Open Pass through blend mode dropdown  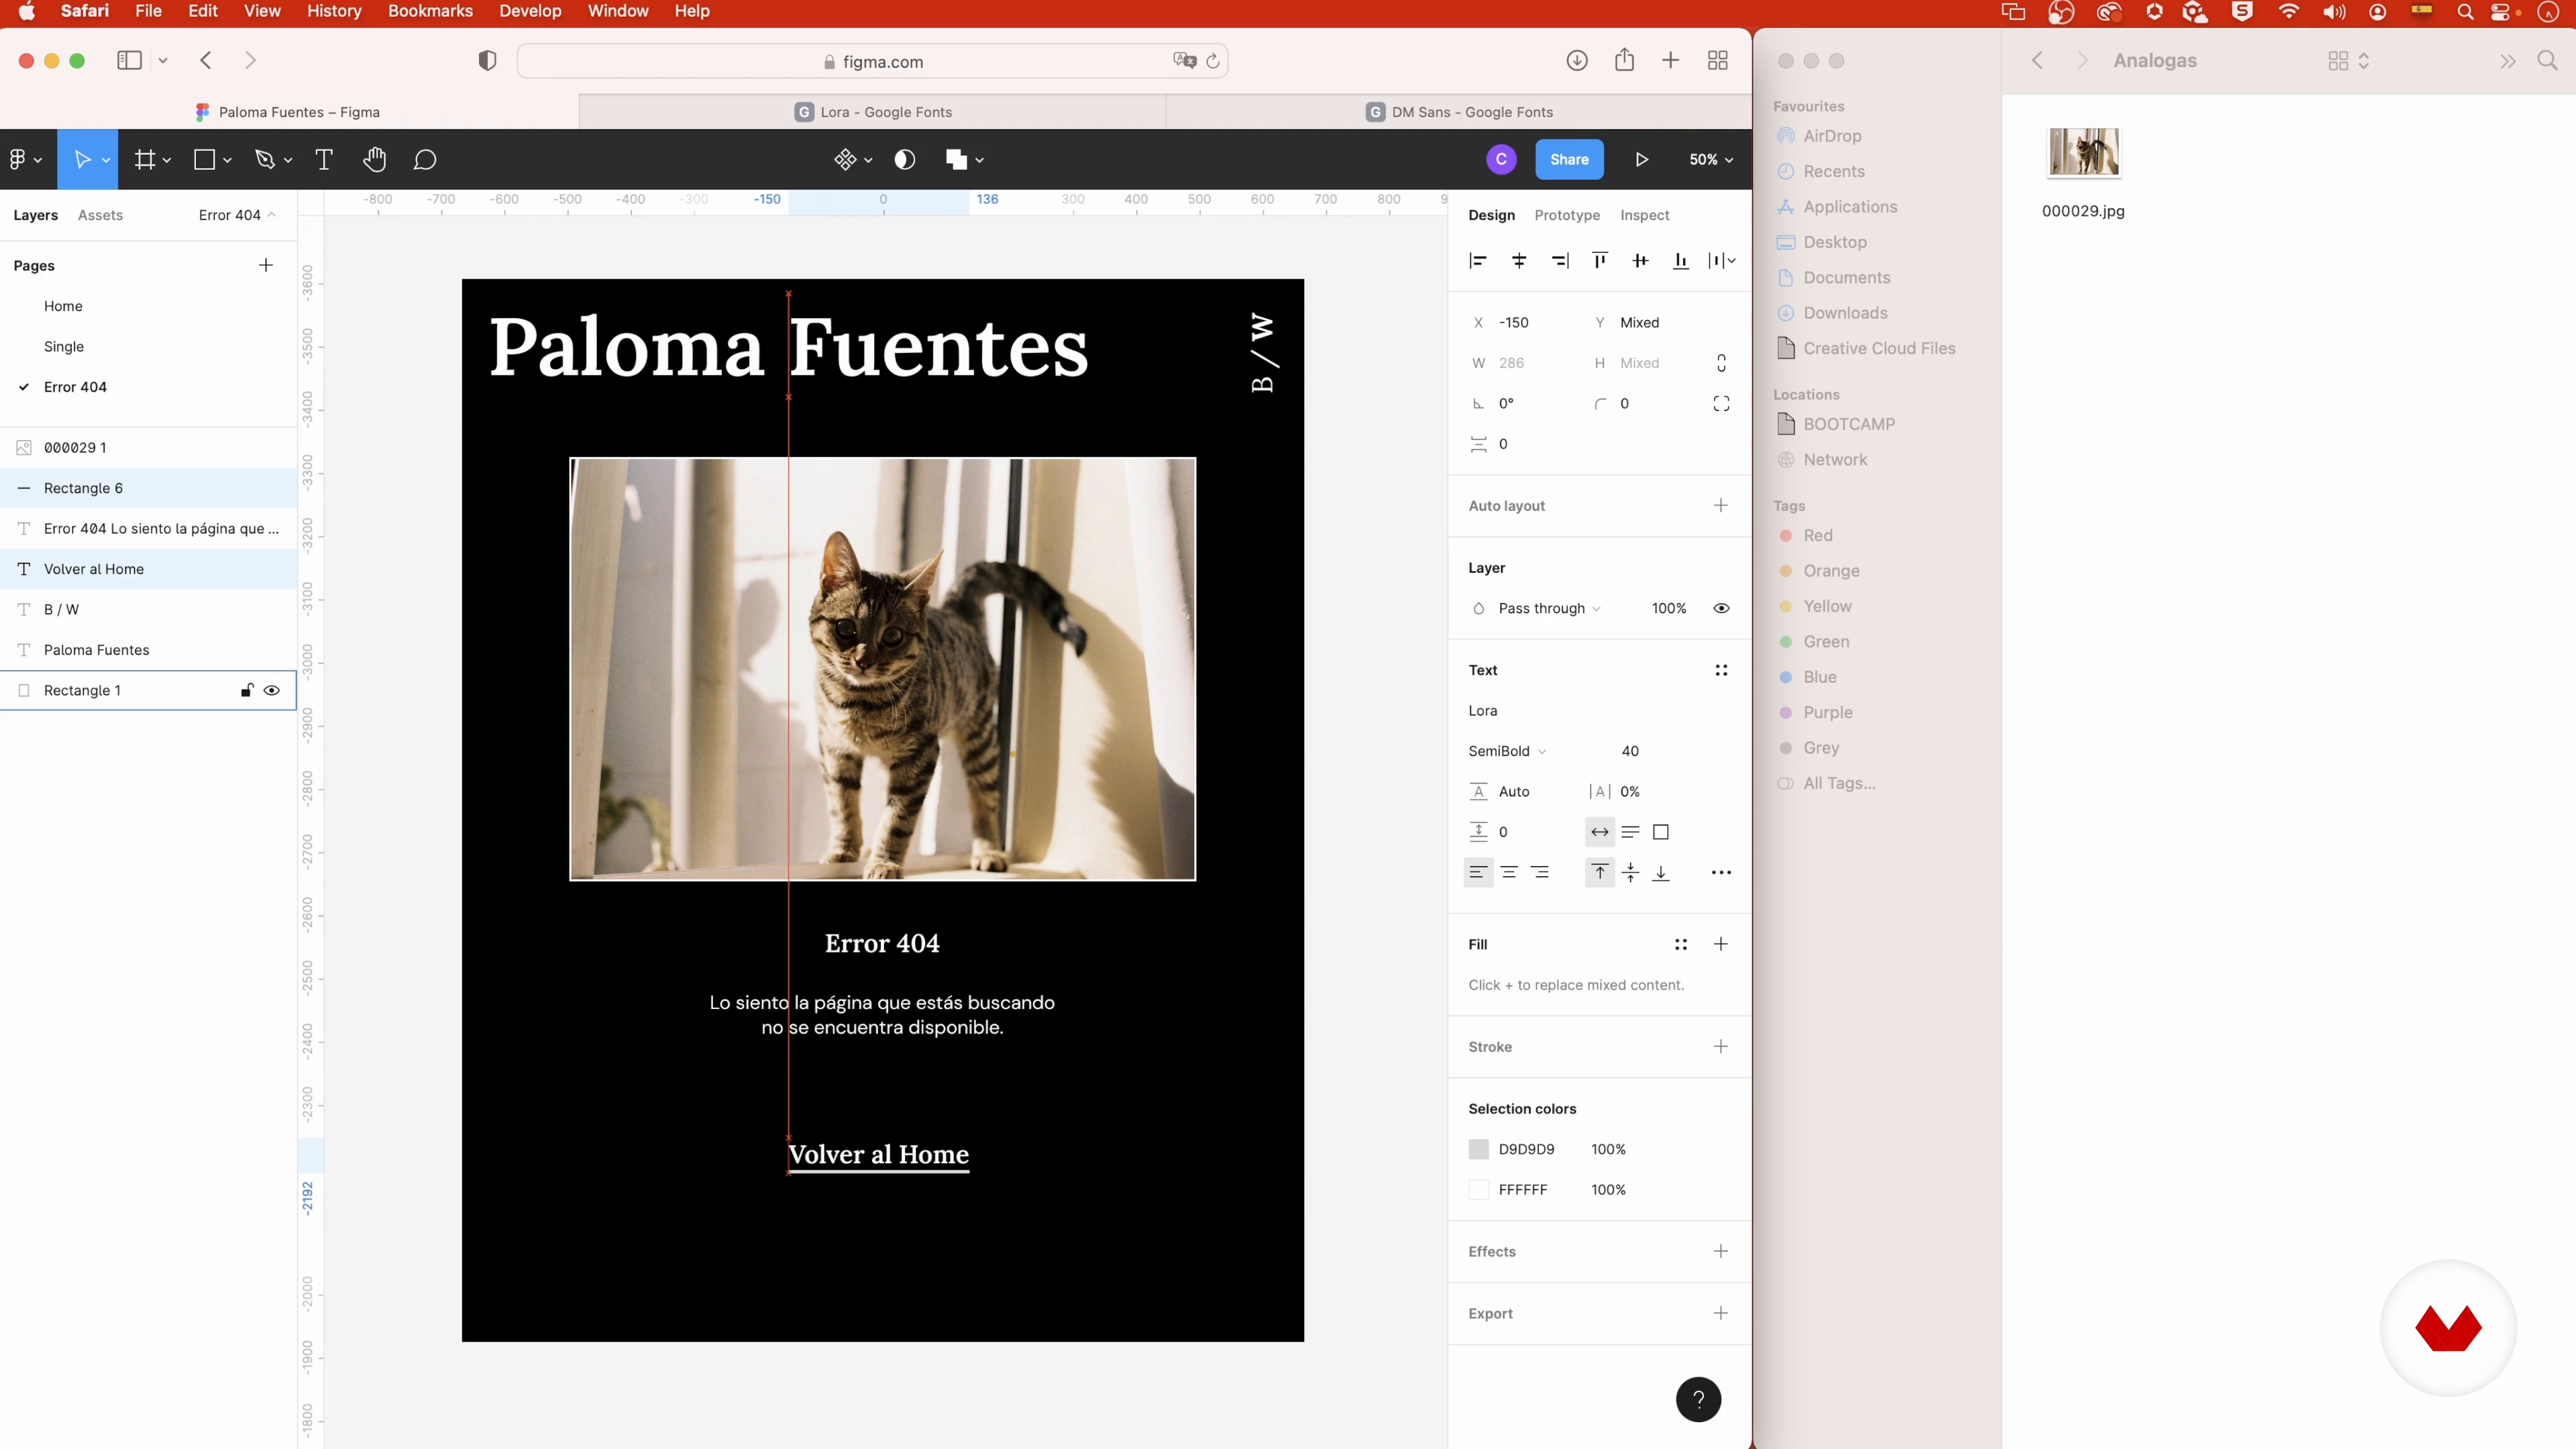[x=1549, y=609]
